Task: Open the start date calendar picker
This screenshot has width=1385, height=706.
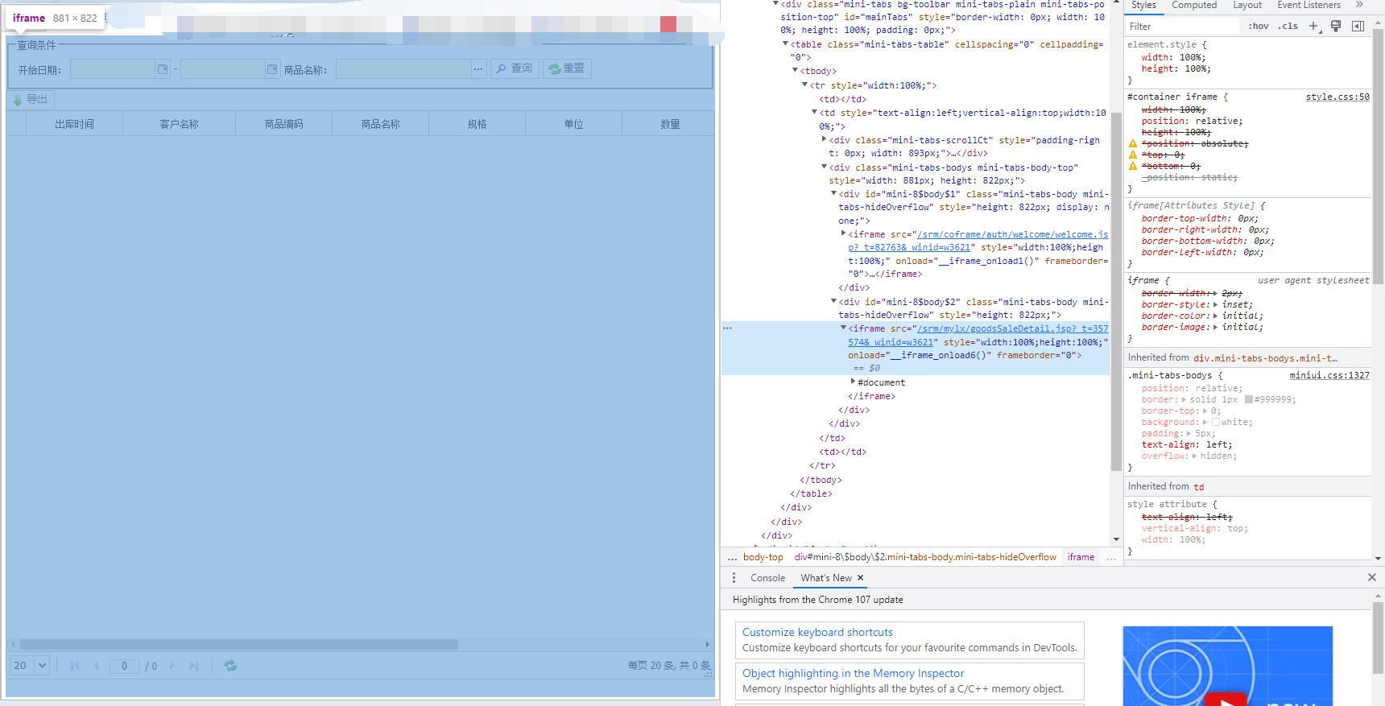Action: [163, 69]
